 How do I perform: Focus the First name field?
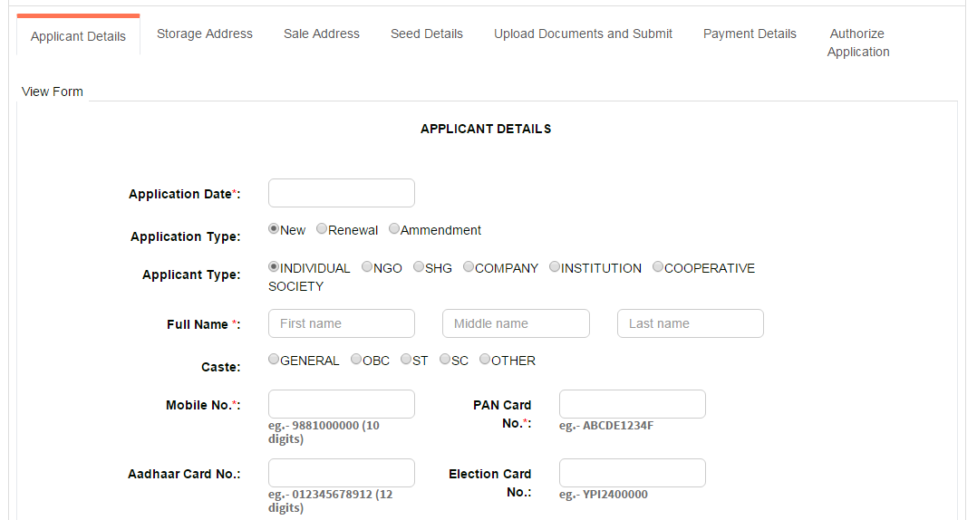coord(342,323)
